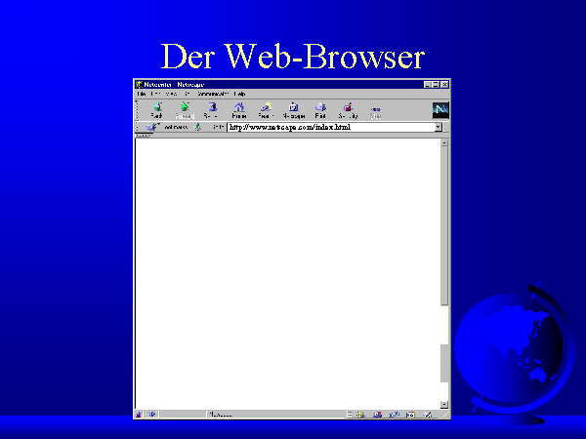Reload the current page
The width and height of the screenshot is (586, 439).
click(210, 110)
